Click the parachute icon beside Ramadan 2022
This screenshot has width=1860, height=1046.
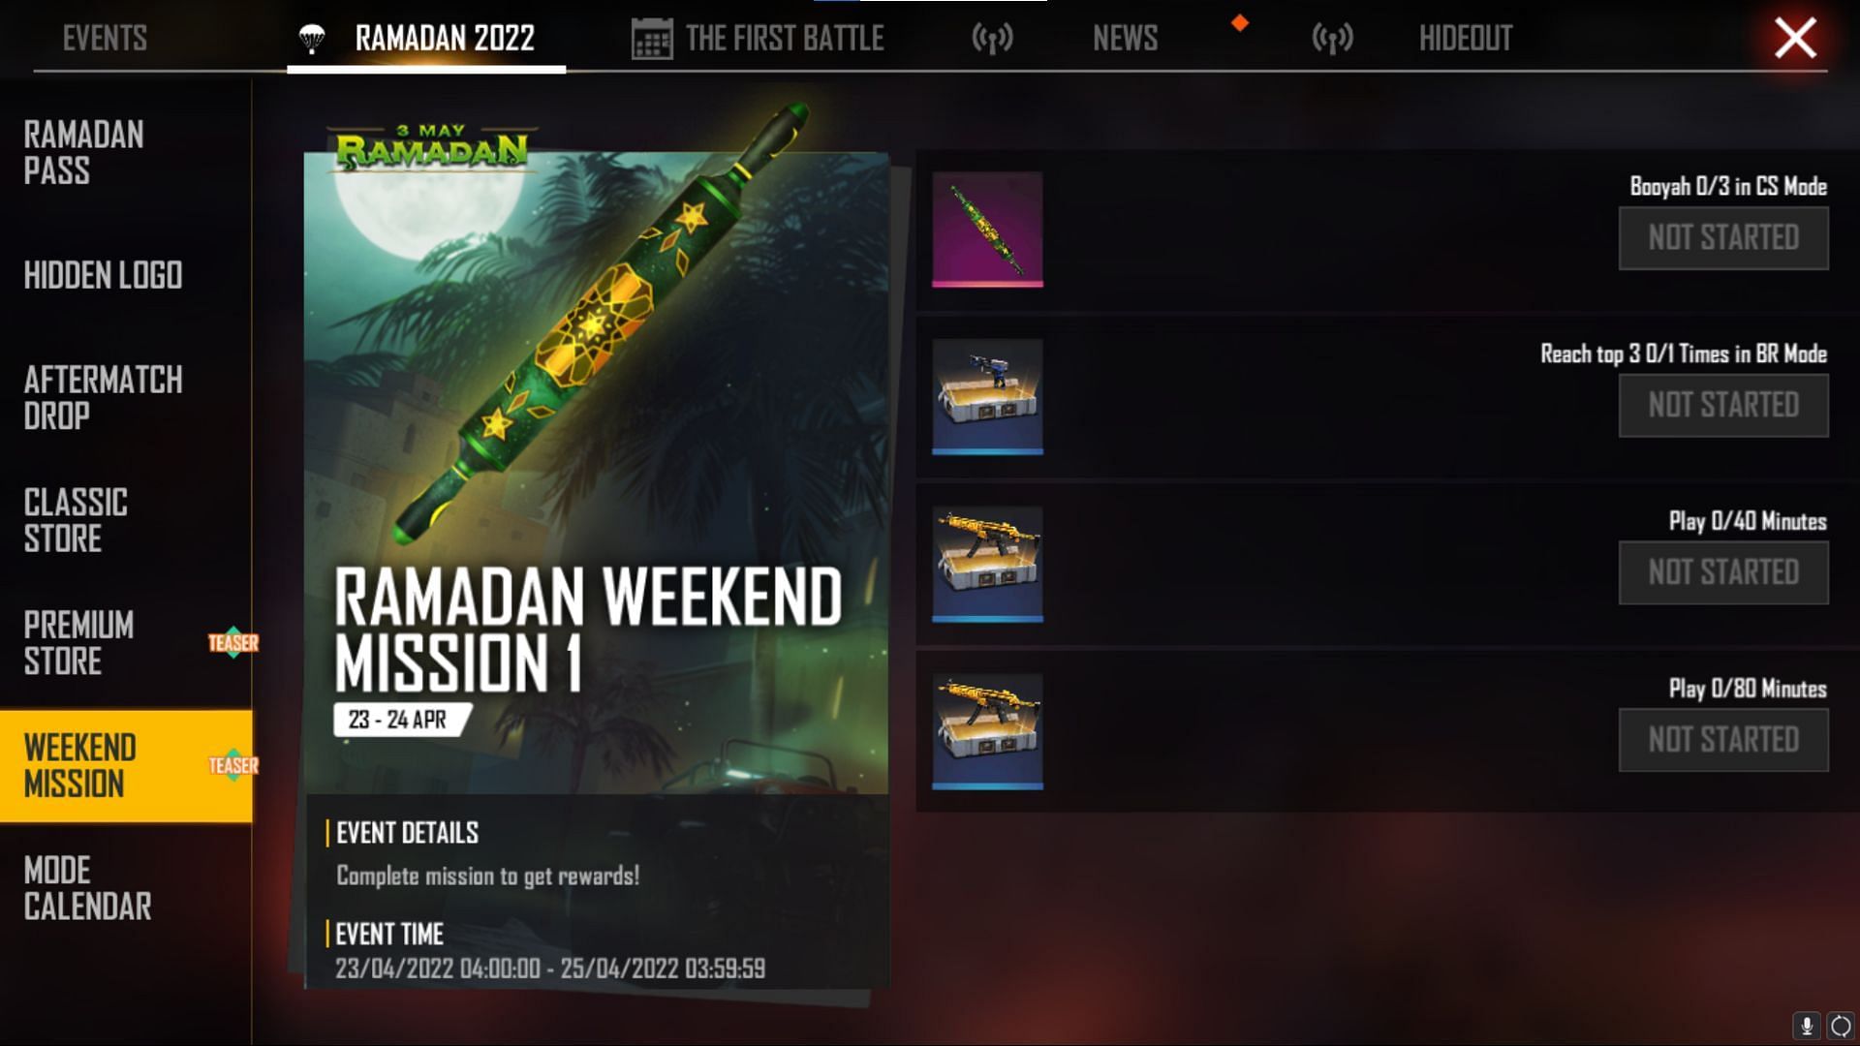coord(311,39)
